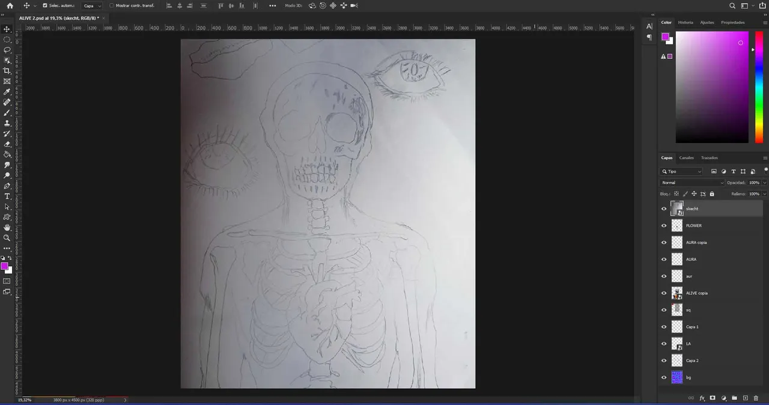
Task: Go to the Home screen icon
Action: [10, 5]
